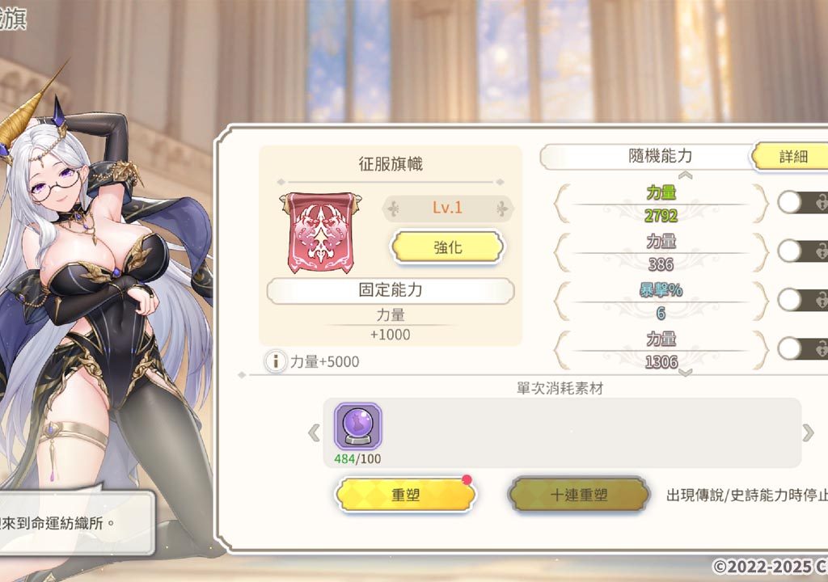Click the lock icon on the 力量 386 row
Viewport: 828px width, 582px height.
[x=822, y=251]
